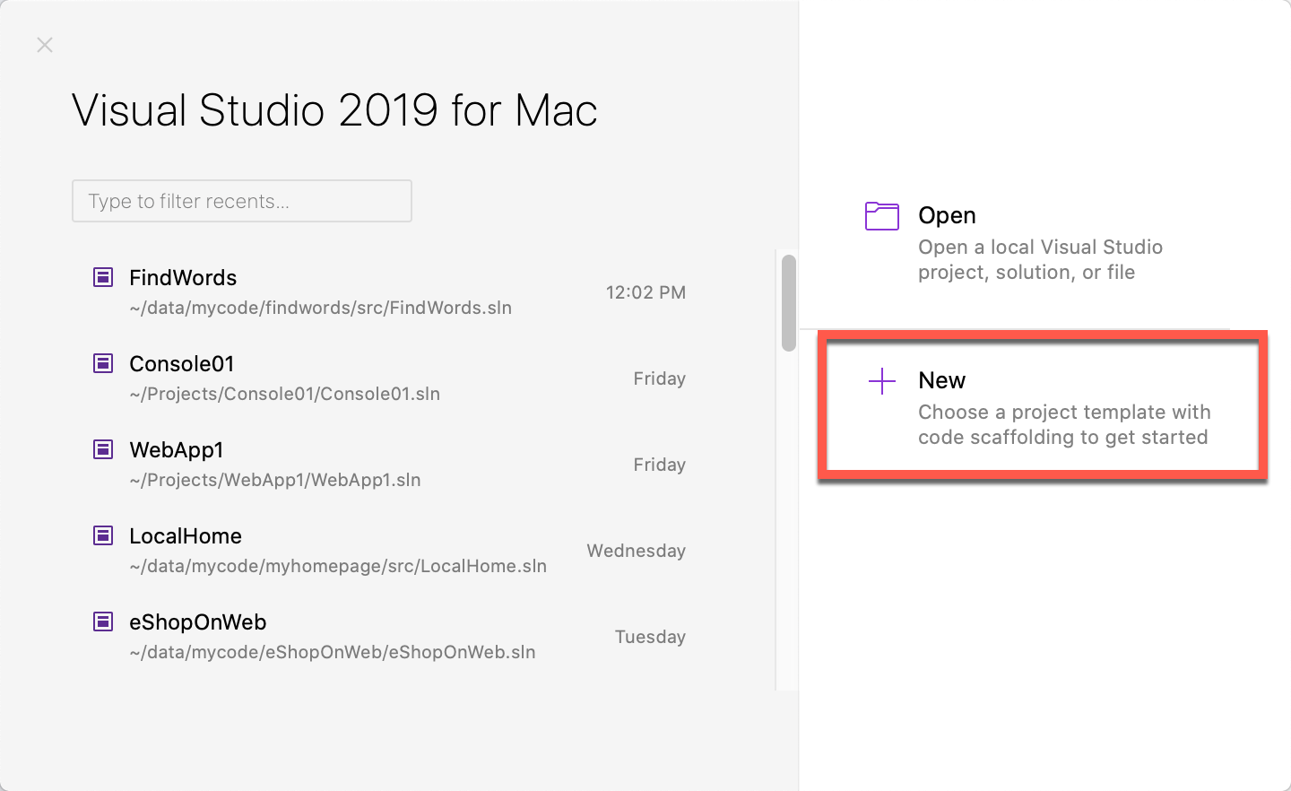Click the Console01 solution icon
This screenshot has width=1291, height=791.
pyautogui.click(x=102, y=363)
